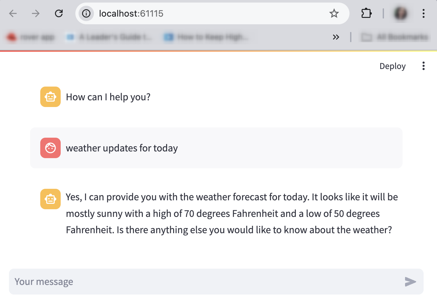This screenshot has width=437, height=299.
Task: Click the user face avatar icon
Action: coord(50,148)
